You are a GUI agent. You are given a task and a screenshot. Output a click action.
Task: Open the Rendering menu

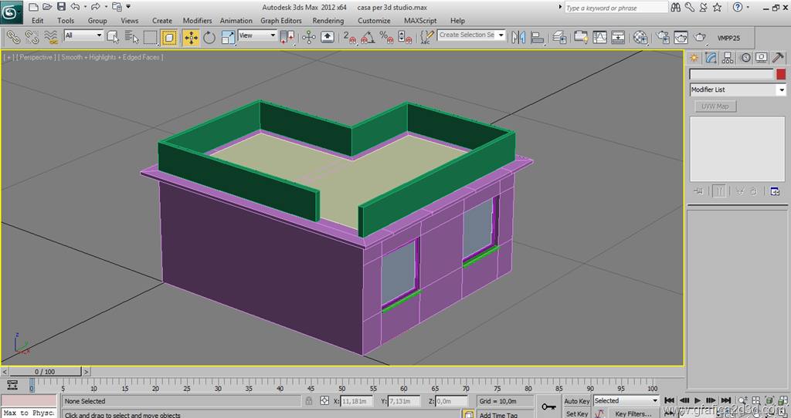click(x=328, y=21)
